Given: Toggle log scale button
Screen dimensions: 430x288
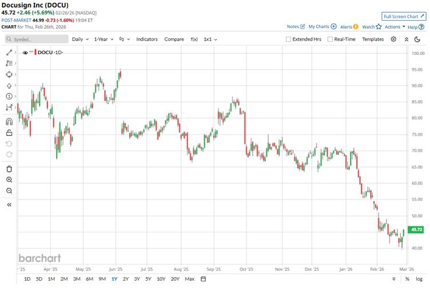Looking at the screenshot, I should (419, 279).
